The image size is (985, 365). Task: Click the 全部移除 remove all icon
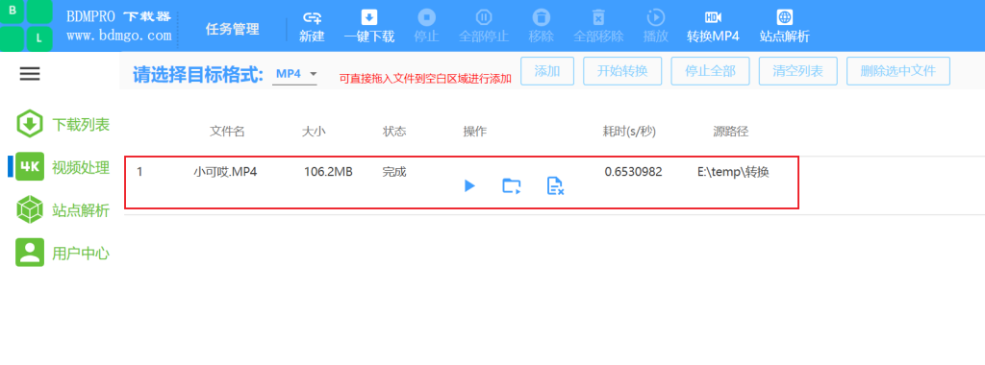tap(598, 17)
